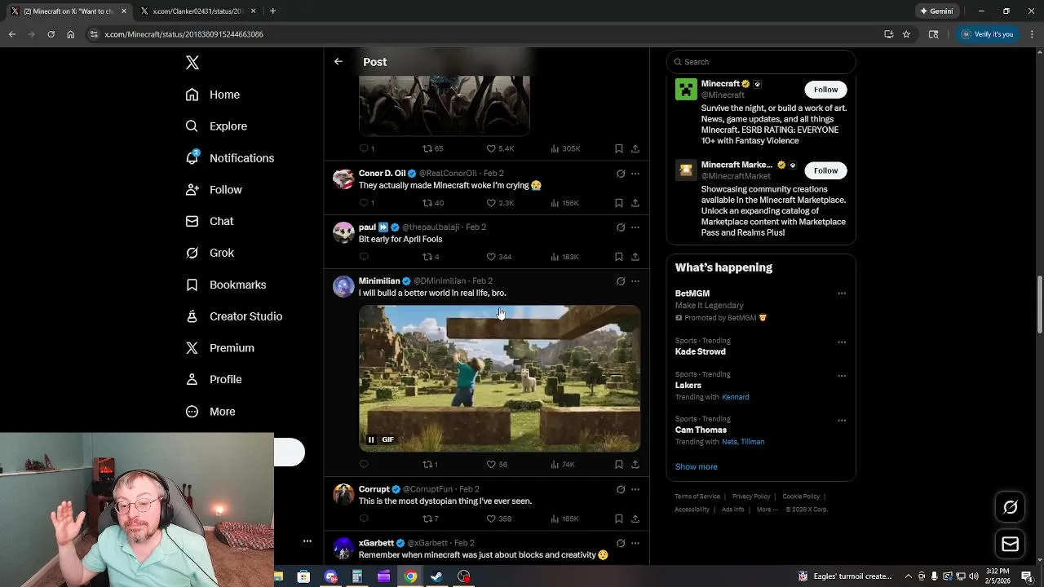
Task: Repost Conor D. Oil's reply
Action: point(433,203)
